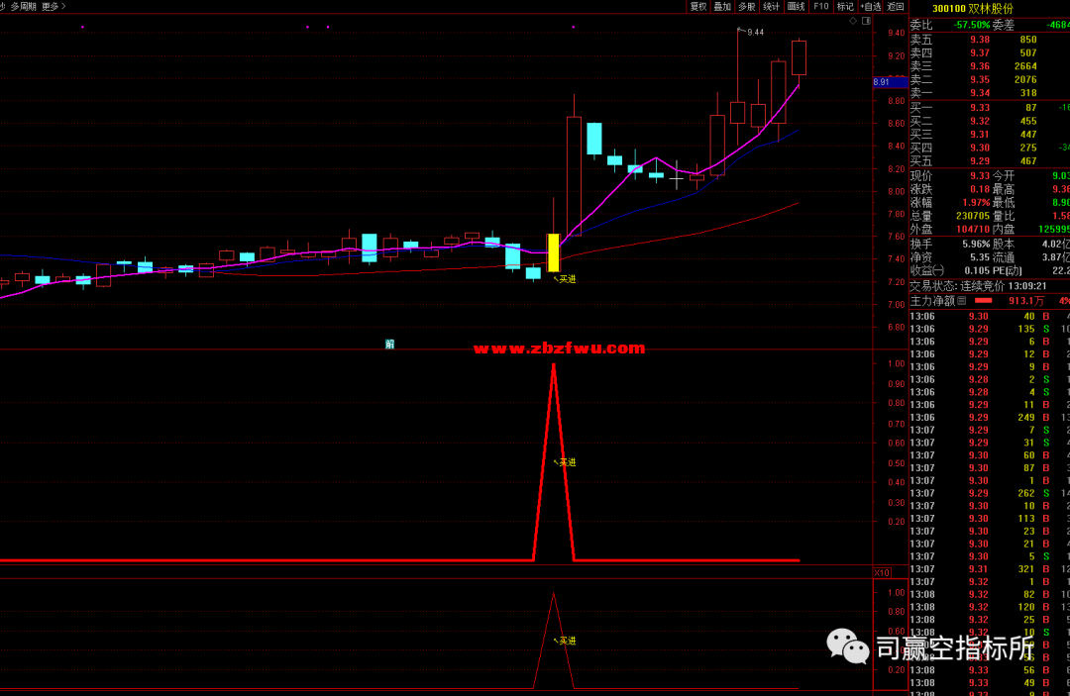Viewport: 1070px width, 696px height.
Task: Switch to the 多周期 tab
Action: click(24, 6)
